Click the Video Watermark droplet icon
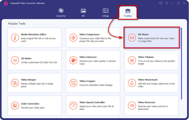This screenshot has width=189, height=120. 132,83
